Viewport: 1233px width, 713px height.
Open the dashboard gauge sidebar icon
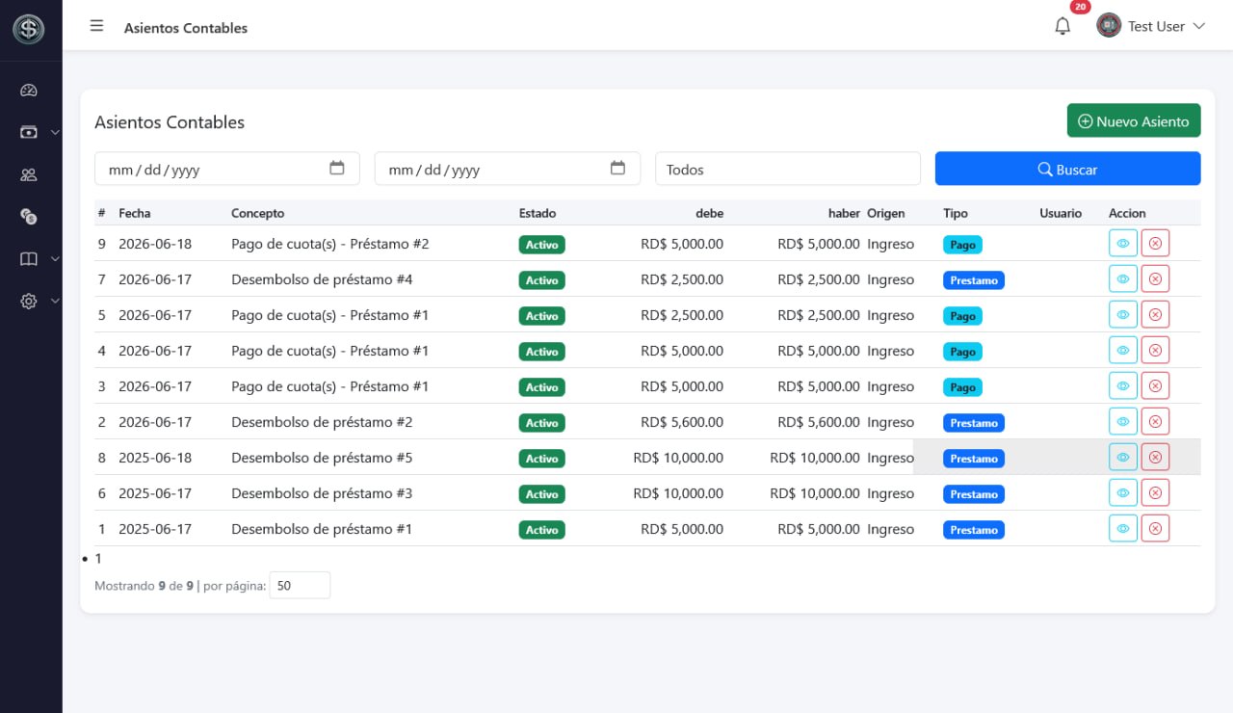pos(29,91)
